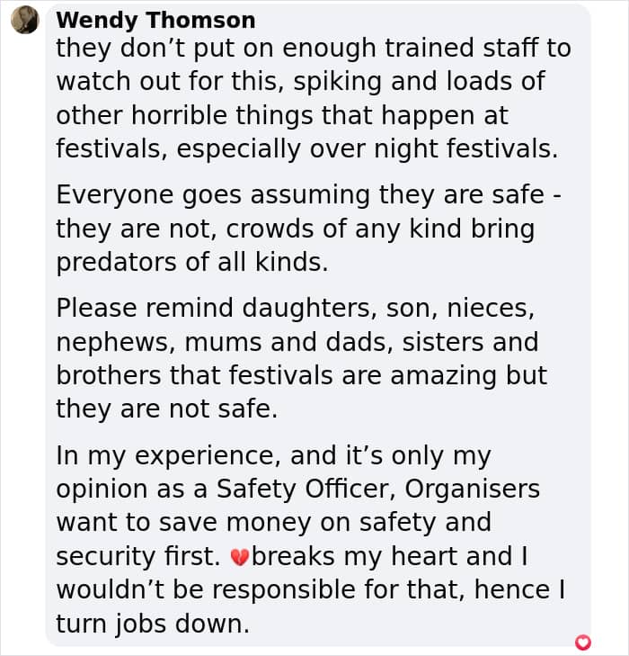629x656 pixels.
Task: Click the paragraph starting "Please remind daughters"
Action: pos(302,358)
